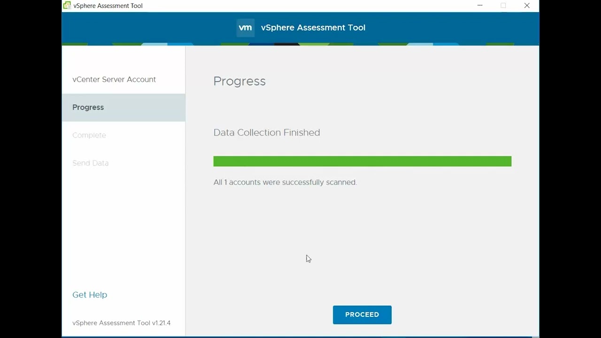Select the Complete step in sidebar
The width and height of the screenshot is (601, 338).
pos(123,135)
